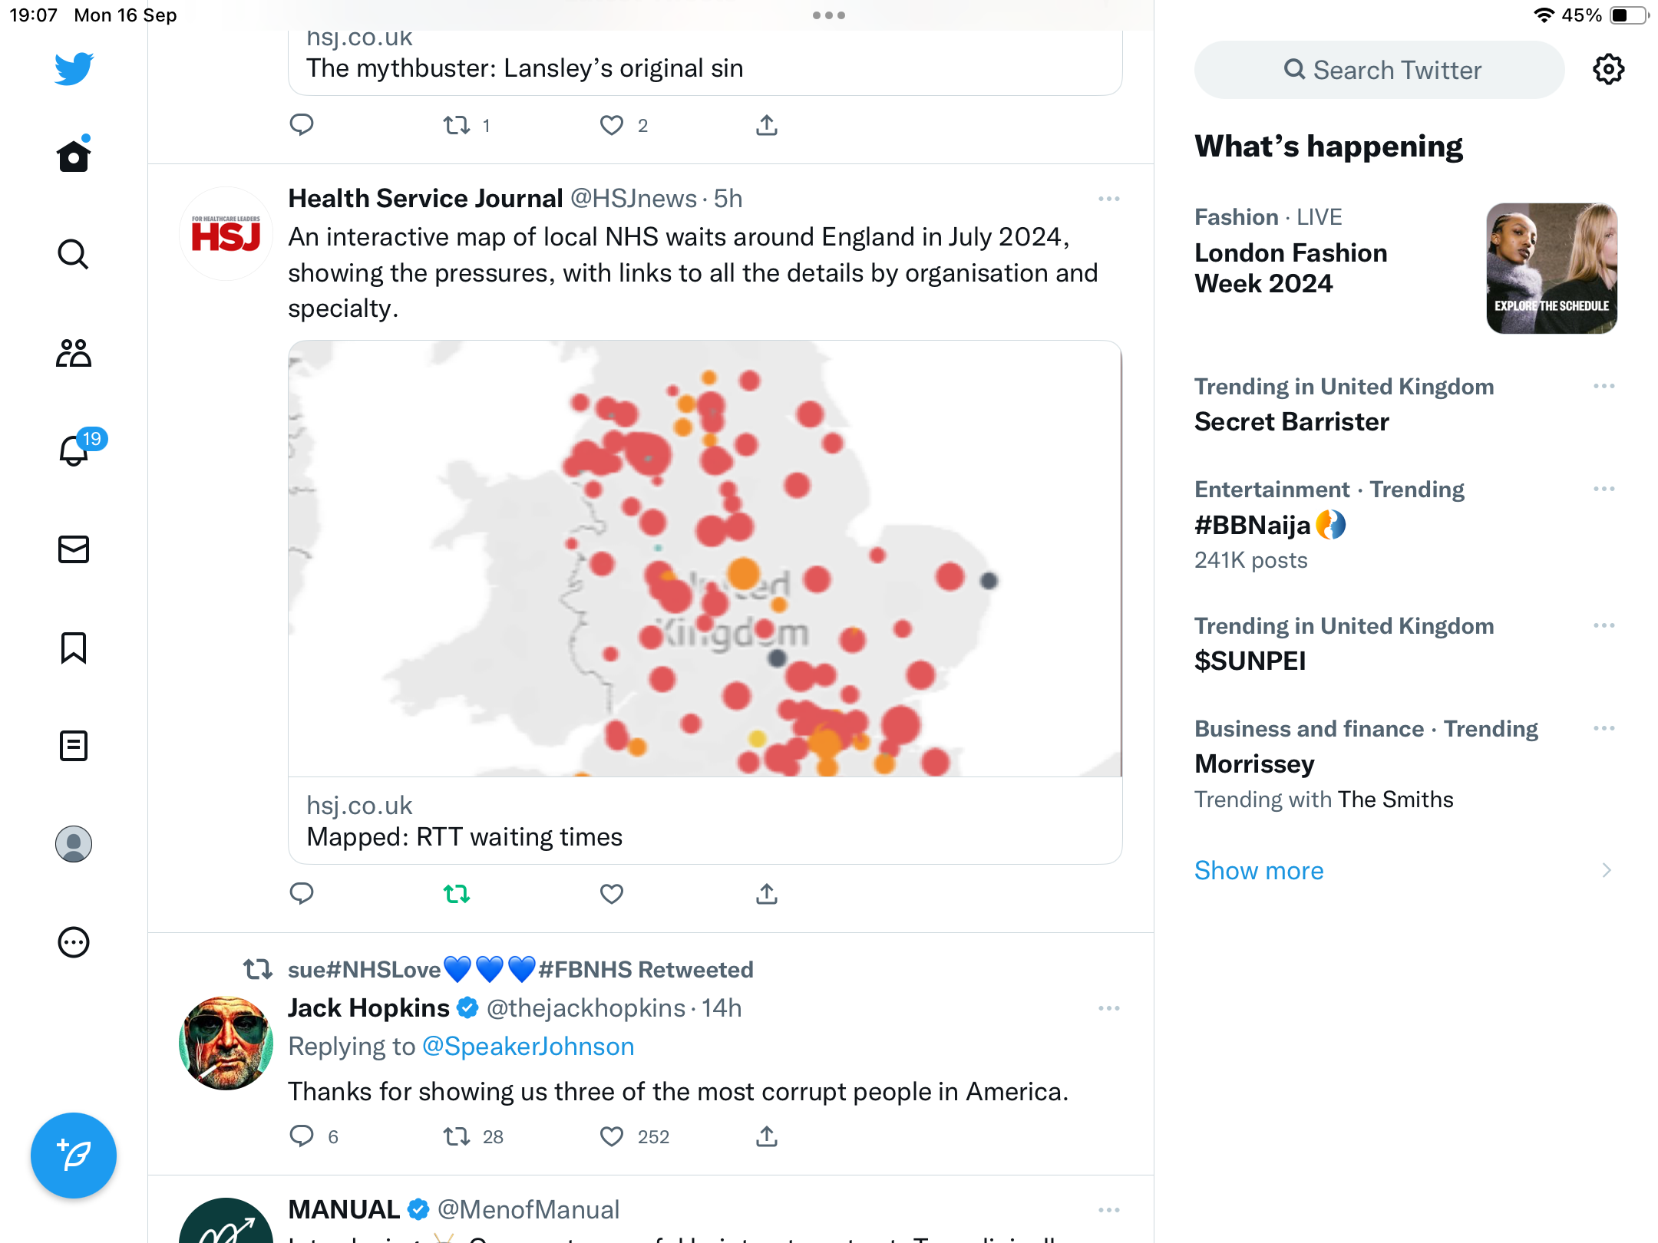Open more options on Health Service Journal tweet
Screen dimensions: 1658x1243
coord(1109,199)
